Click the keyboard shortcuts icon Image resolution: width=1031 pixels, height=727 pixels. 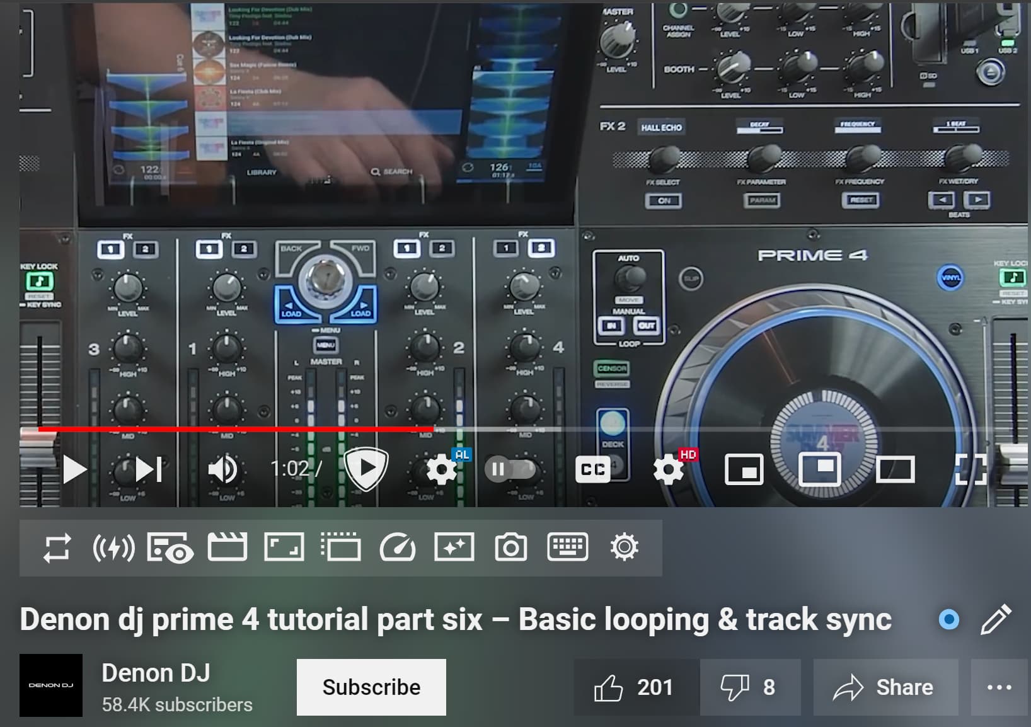568,548
